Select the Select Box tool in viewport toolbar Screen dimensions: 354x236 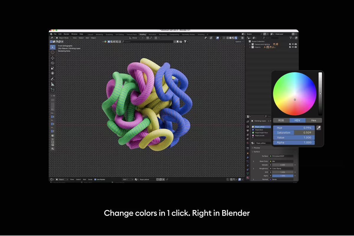53,47
